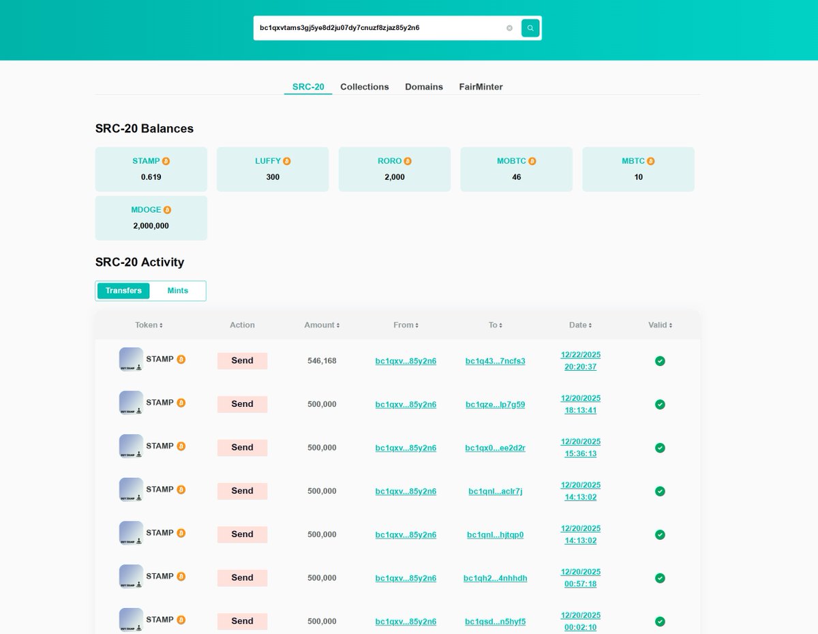
Task: Open recipient address bc1qh2...4nhhdh
Action: point(496,578)
